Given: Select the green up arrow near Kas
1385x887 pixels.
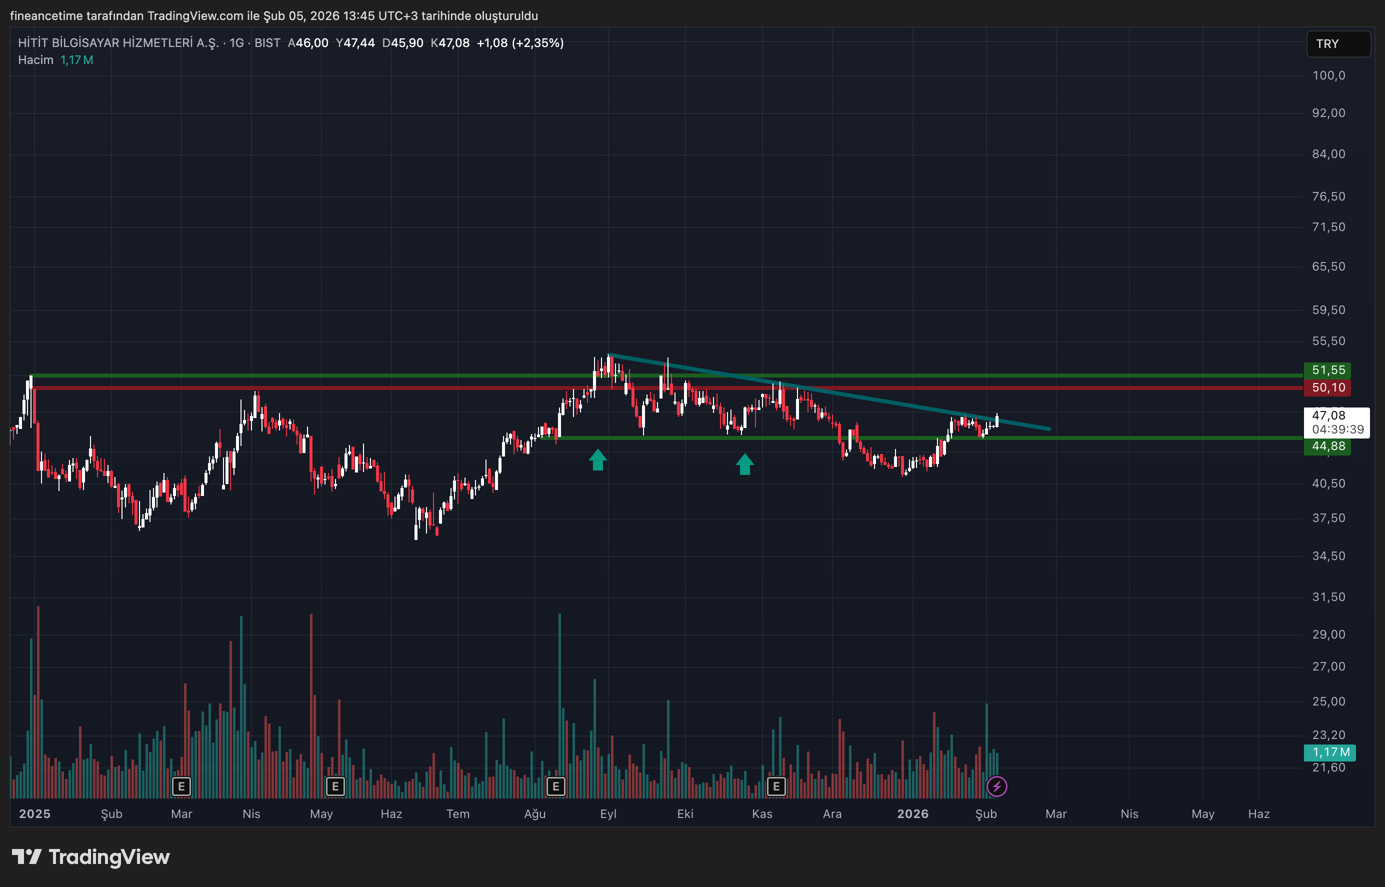Looking at the screenshot, I should pyautogui.click(x=744, y=464).
